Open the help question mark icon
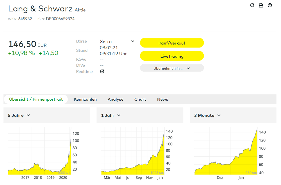Image resolution: width=281 pixels, height=185 pixels. pyautogui.click(x=270, y=5)
